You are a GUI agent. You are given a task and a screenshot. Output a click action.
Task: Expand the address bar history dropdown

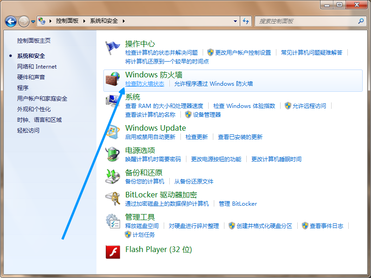[x=235, y=21]
